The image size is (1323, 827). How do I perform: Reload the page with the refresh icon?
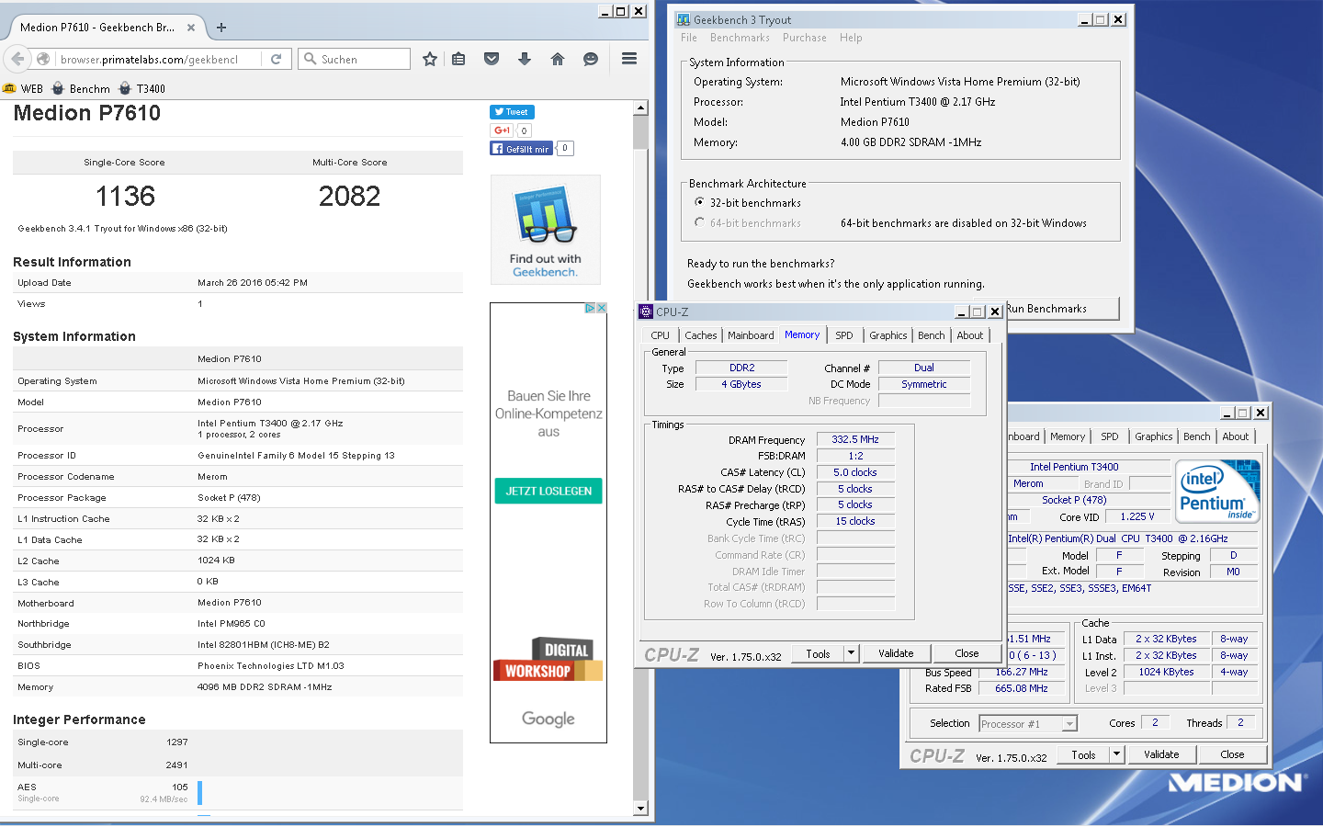(x=276, y=59)
